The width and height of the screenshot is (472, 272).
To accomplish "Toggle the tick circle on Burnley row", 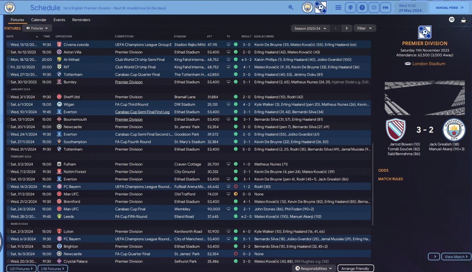I will click(x=8, y=82).
